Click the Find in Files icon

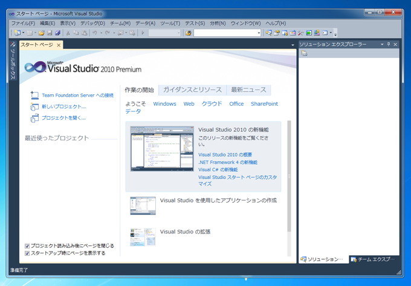[188, 33]
